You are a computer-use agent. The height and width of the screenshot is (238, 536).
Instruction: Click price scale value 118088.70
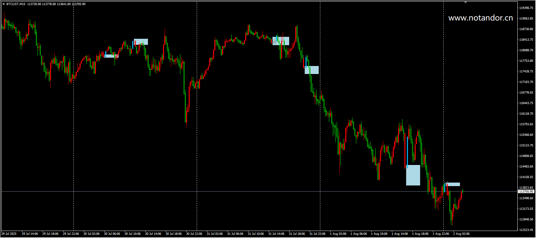[x=526, y=50]
